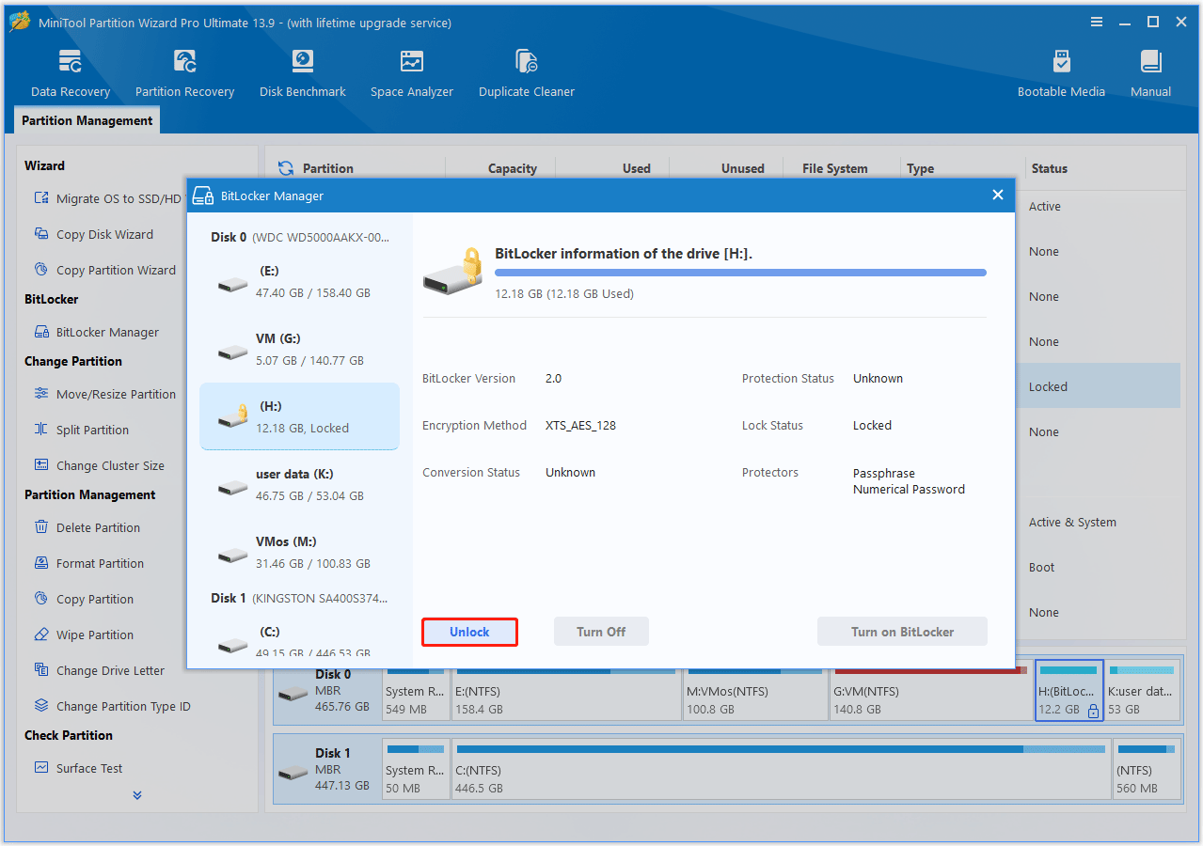Select Wipe Partition
Viewport: 1203px width, 846px height.
84,634
